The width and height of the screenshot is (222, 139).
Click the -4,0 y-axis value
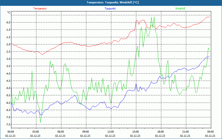pyautogui.click(x=8, y=73)
